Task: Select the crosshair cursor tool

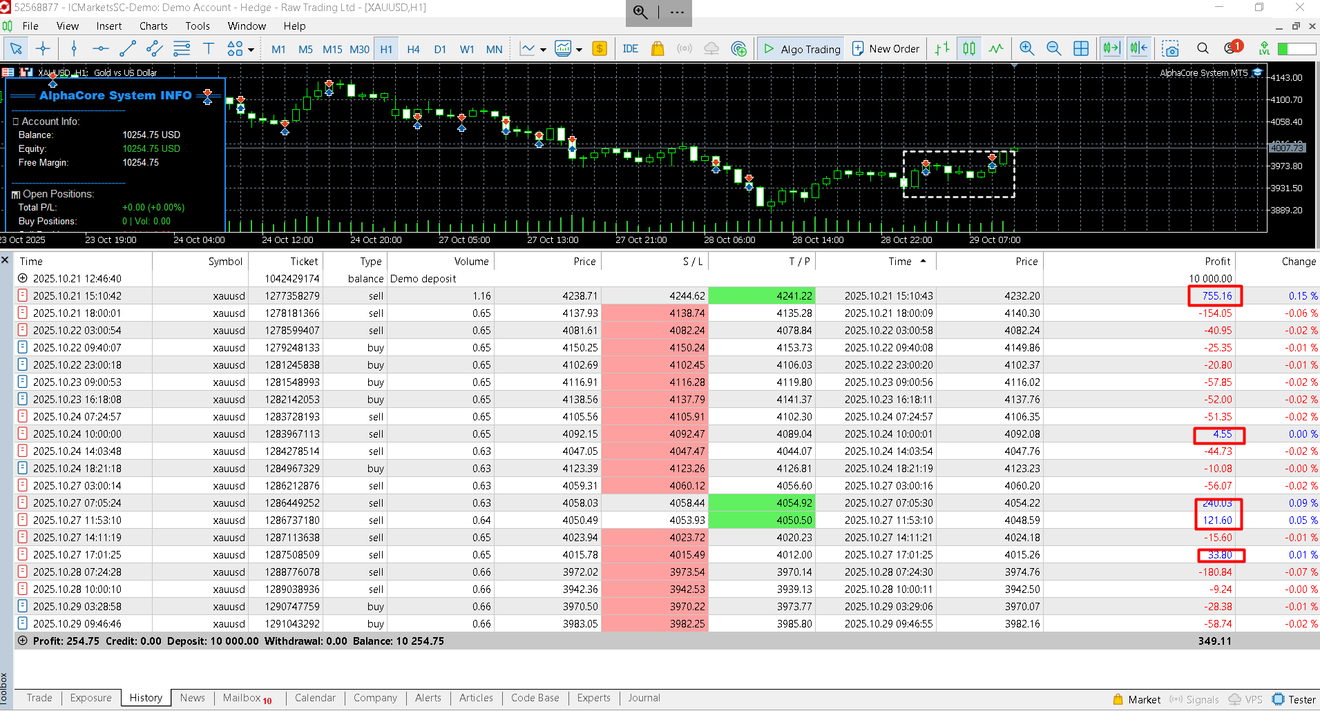Action: (x=43, y=48)
